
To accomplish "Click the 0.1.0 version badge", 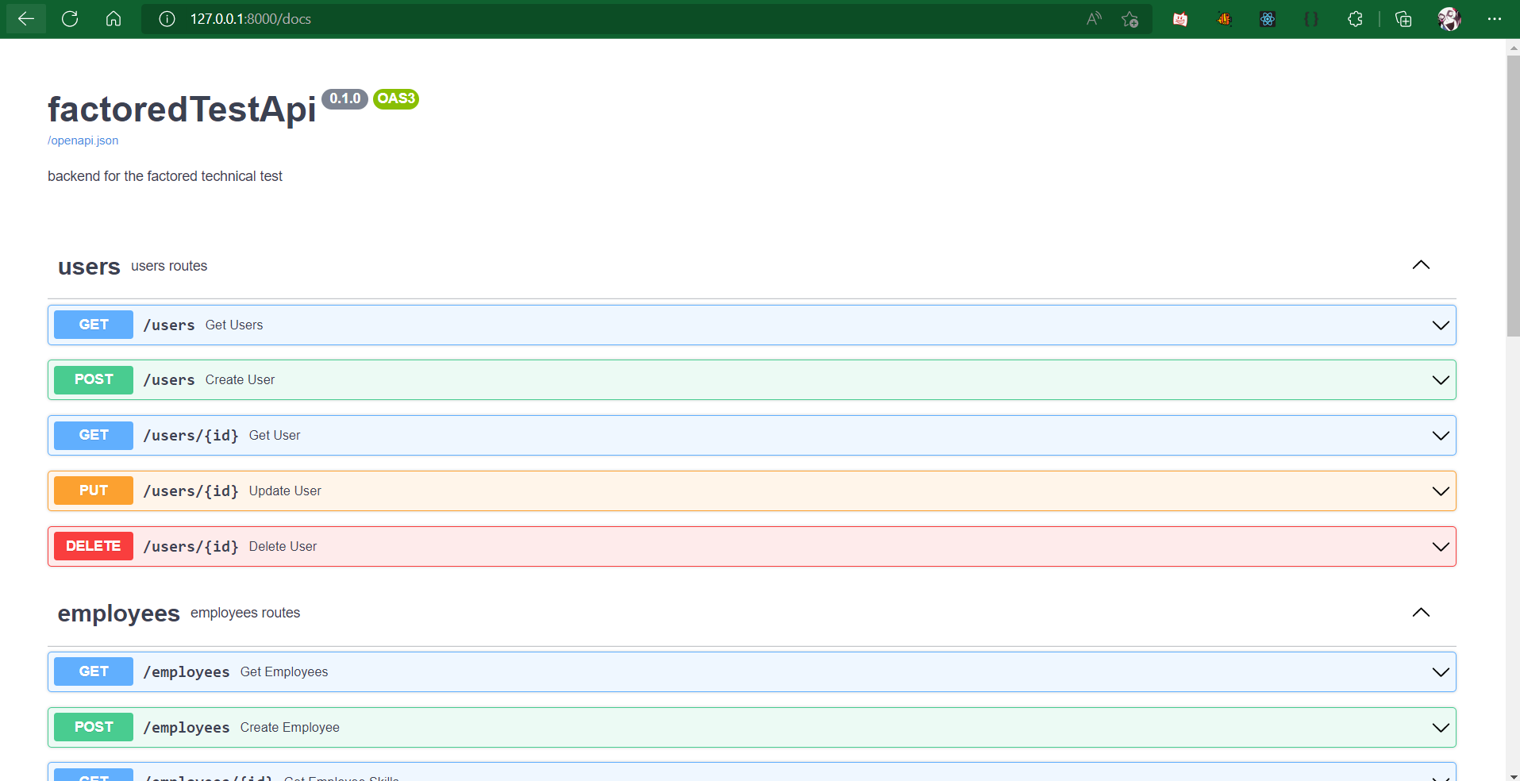I will 345,98.
